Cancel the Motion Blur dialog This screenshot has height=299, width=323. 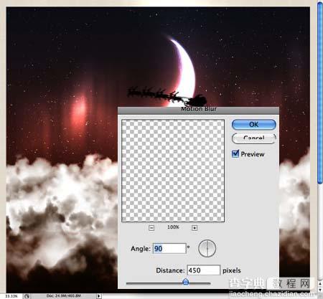pyautogui.click(x=254, y=138)
